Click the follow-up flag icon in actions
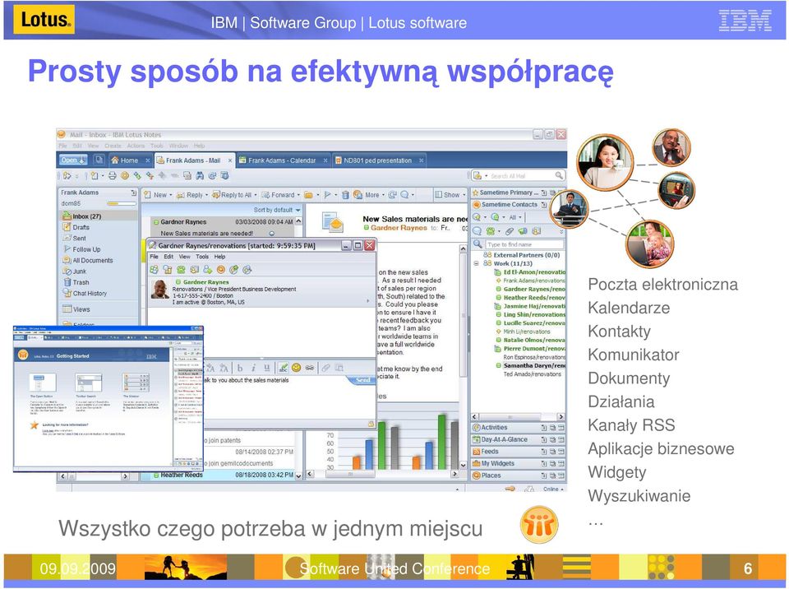Image resolution: width=789 pixels, height=589 pixels. click(328, 195)
